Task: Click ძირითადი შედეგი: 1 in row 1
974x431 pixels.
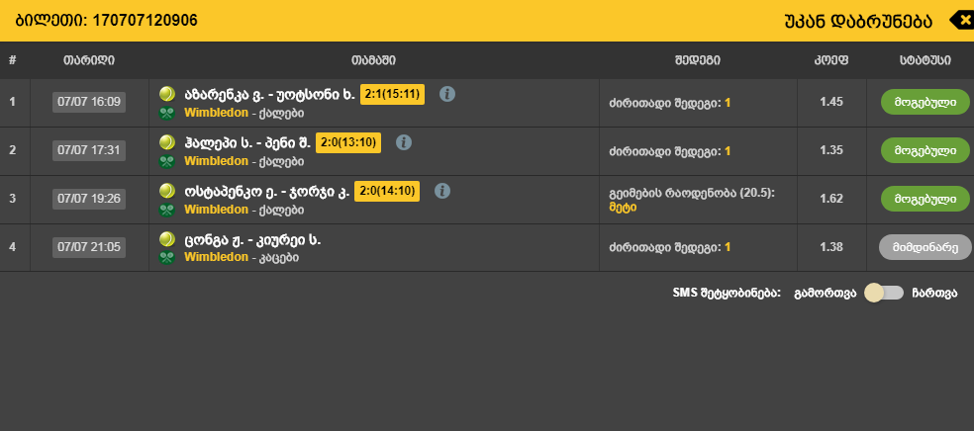Action: click(669, 103)
